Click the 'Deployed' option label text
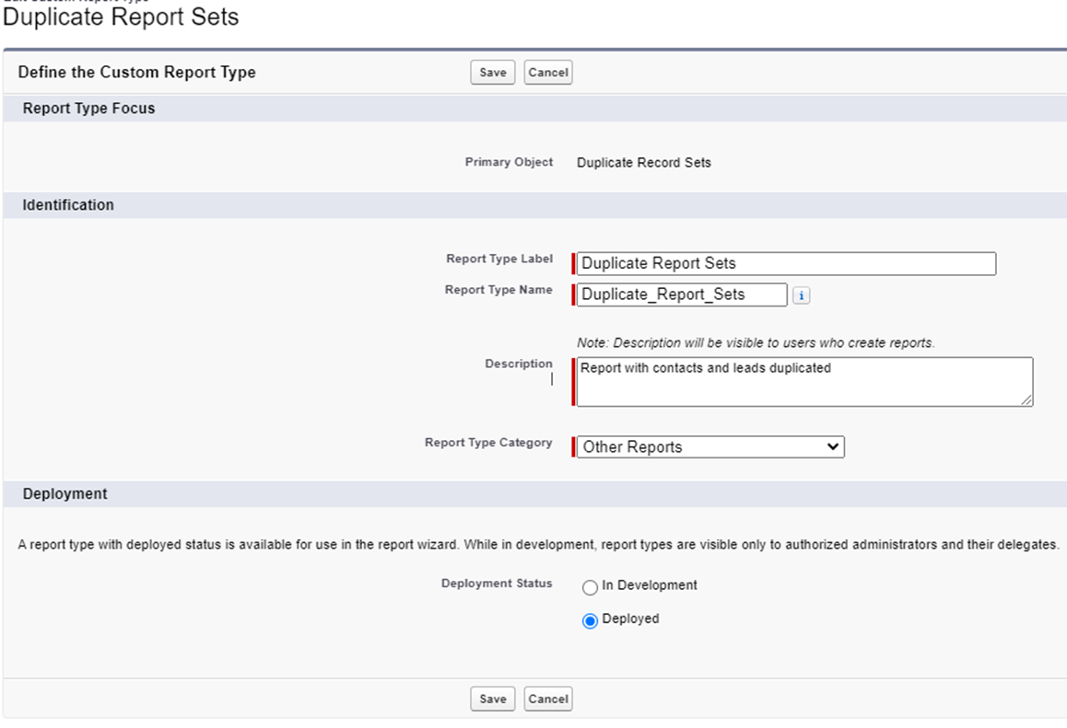 click(x=631, y=619)
